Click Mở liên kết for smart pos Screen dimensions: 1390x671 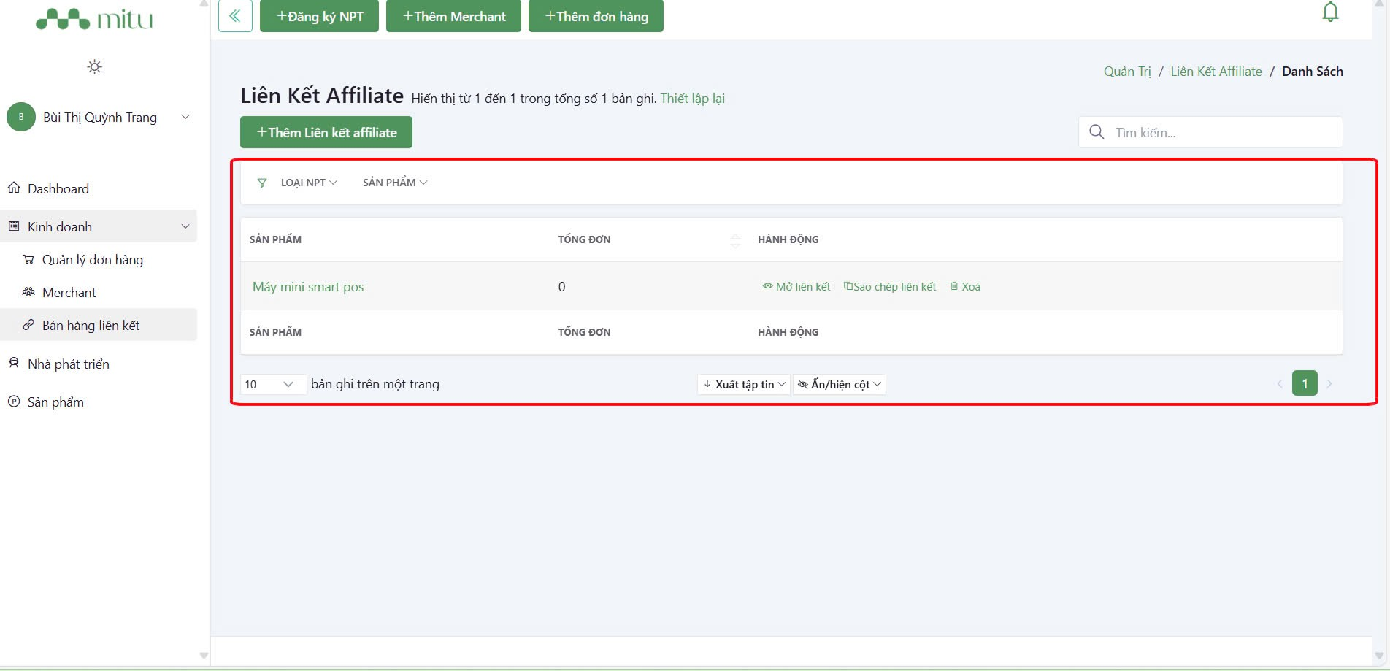tap(796, 287)
